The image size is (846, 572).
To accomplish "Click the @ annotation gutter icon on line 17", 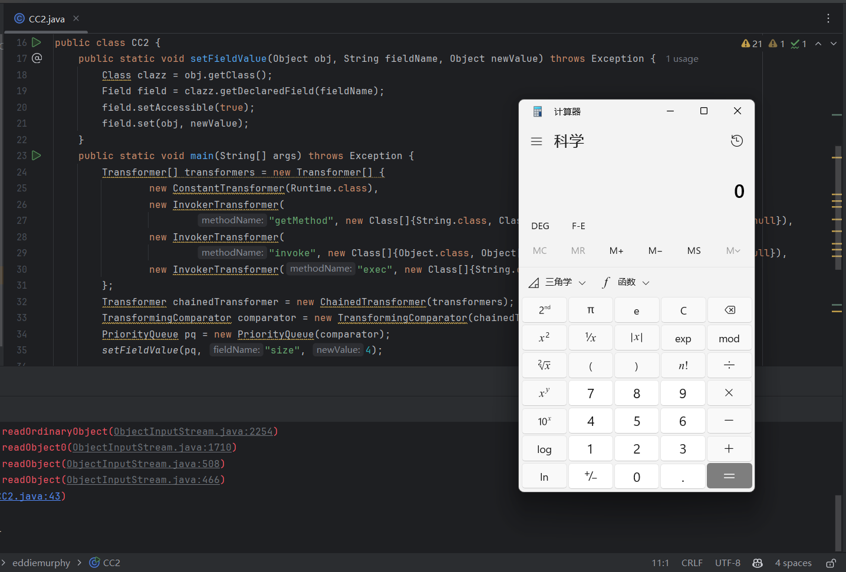I will [37, 58].
